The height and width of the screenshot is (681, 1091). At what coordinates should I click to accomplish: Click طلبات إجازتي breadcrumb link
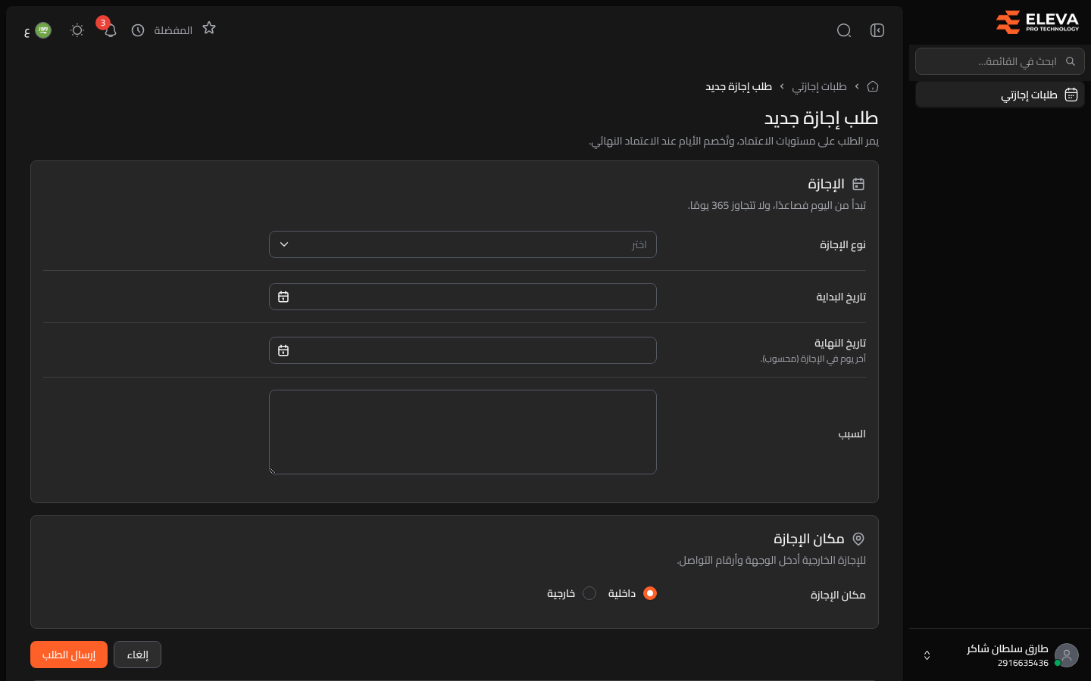coord(819,86)
